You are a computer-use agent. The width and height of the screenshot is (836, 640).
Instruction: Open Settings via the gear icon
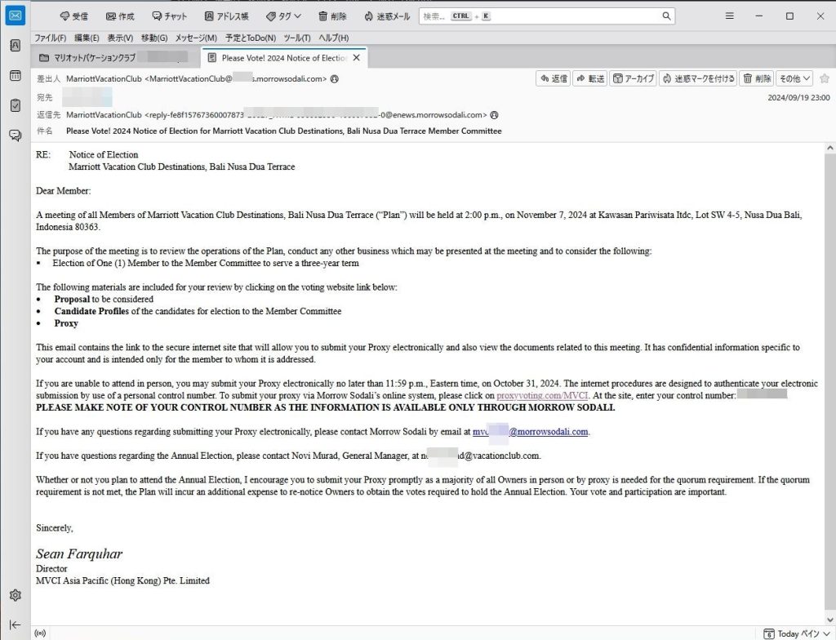point(15,595)
